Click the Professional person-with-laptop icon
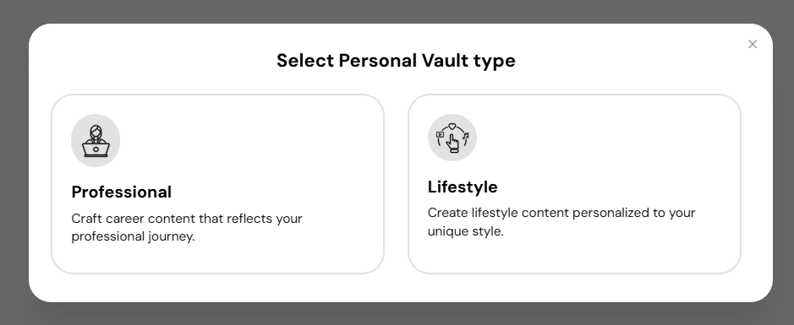The width and height of the screenshot is (794, 325). (96, 140)
